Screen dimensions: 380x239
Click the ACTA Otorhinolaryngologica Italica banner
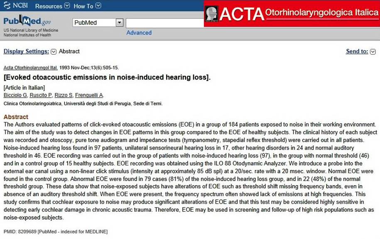click(x=292, y=14)
